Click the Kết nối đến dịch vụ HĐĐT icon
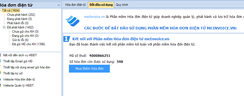Screen dimensions: 244x96 click(1, 55)
